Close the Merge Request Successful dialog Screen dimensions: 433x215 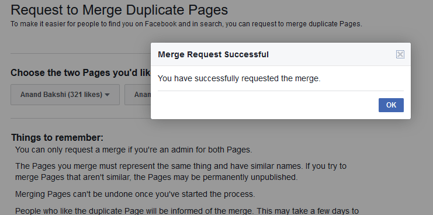point(400,54)
